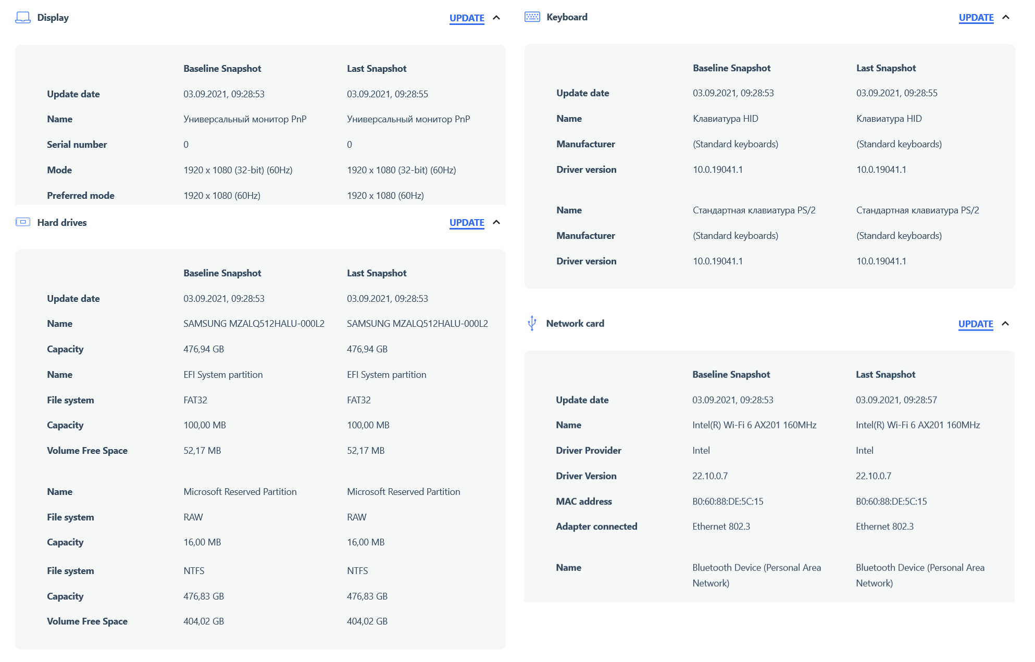Screen dimensions: 1035x662
Task: Update the Network card snapshot
Action: 975,324
